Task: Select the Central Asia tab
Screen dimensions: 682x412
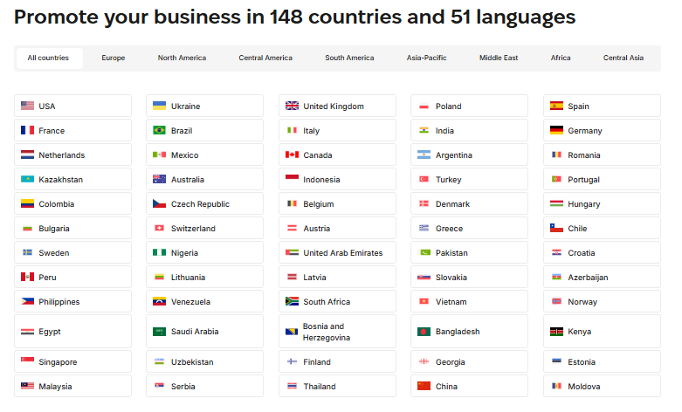Action: coord(623,58)
